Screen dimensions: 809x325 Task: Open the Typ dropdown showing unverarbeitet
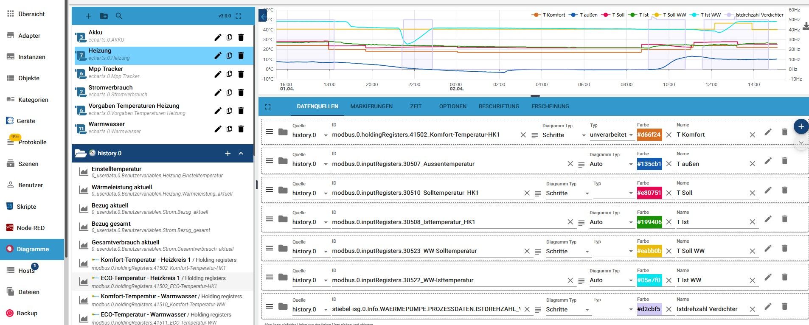(x=611, y=135)
